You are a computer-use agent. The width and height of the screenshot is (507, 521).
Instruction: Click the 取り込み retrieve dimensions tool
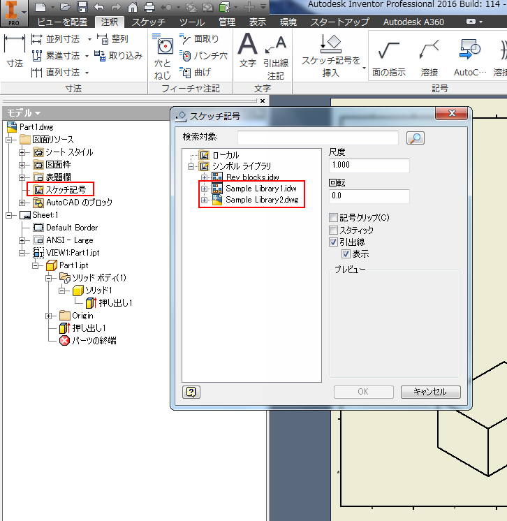[x=118, y=55]
